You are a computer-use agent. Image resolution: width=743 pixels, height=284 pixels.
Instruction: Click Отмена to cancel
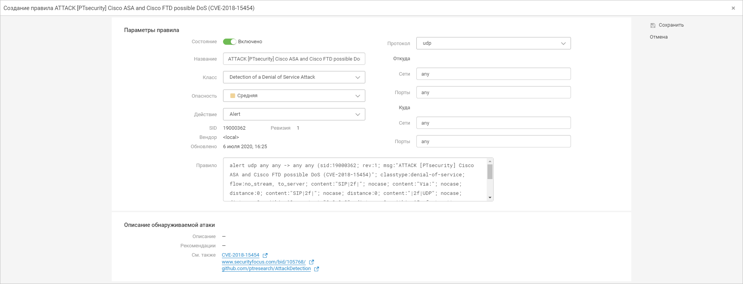659,37
